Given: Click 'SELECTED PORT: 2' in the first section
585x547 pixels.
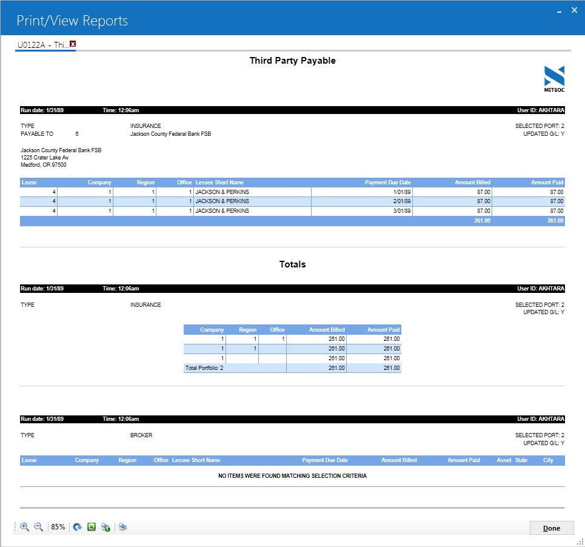Looking at the screenshot, I should coord(540,126).
